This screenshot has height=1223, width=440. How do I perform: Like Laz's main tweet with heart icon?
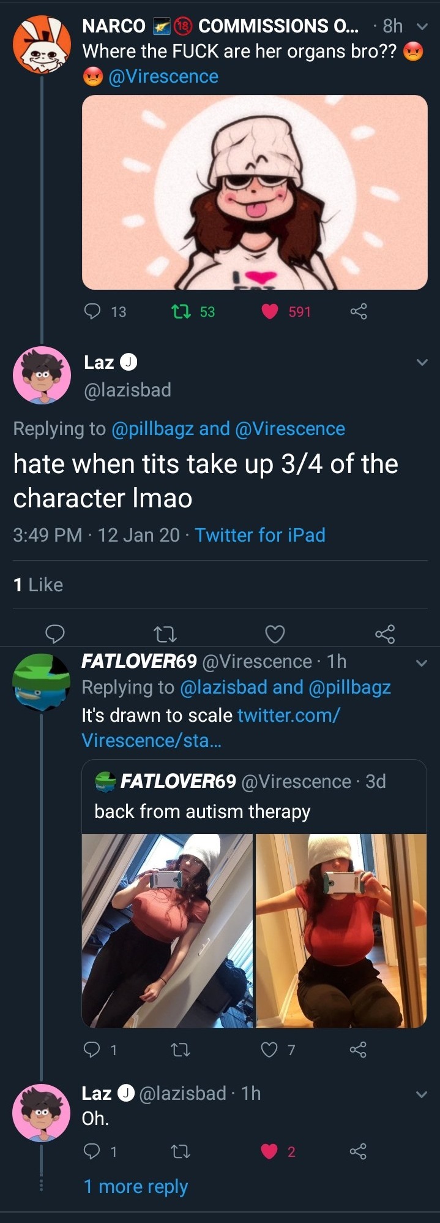(x=275, y=634)
